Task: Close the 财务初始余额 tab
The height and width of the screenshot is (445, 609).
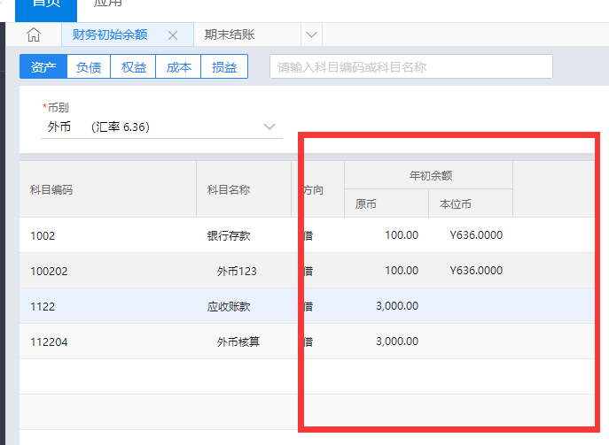Action: pos(173,35)
